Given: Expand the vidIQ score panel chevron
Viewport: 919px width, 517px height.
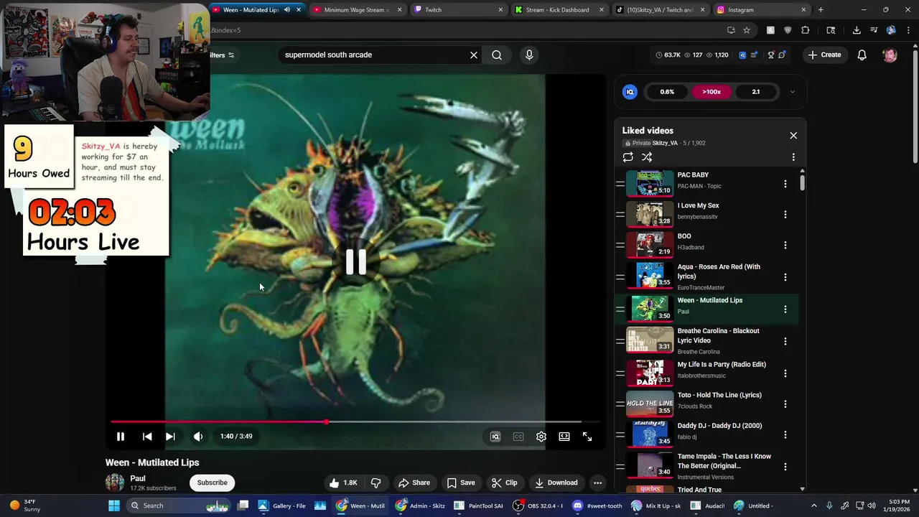Looking at the screenshot, I should (792, 92).
